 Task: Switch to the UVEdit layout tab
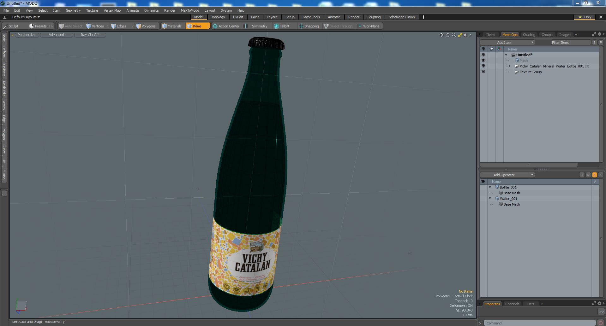[238, 17]
